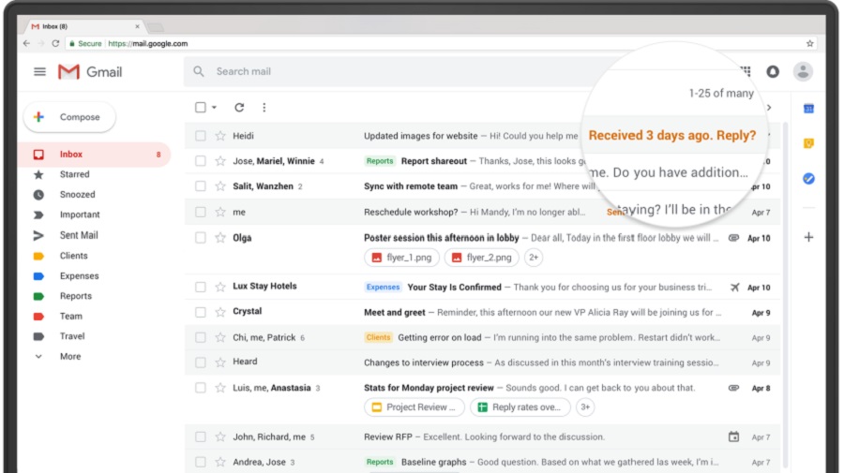This screenshot has height=473, width=844.
Task: Click the Compose button
Action: [69, 117]
